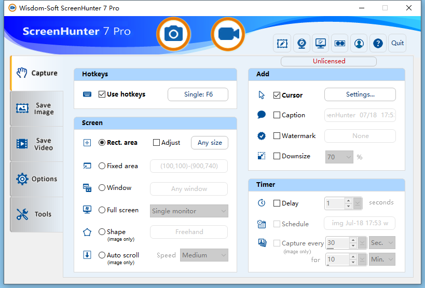Click the Auto scroll down-arrow icon
This screenshot has width=425, height=288.
click(x=87, y=255)
